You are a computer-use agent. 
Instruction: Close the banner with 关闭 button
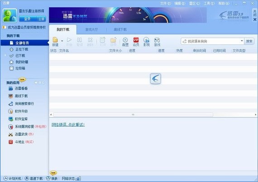pos(255,15)
